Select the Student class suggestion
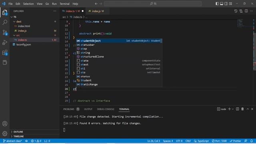 (x=119, y=80)
